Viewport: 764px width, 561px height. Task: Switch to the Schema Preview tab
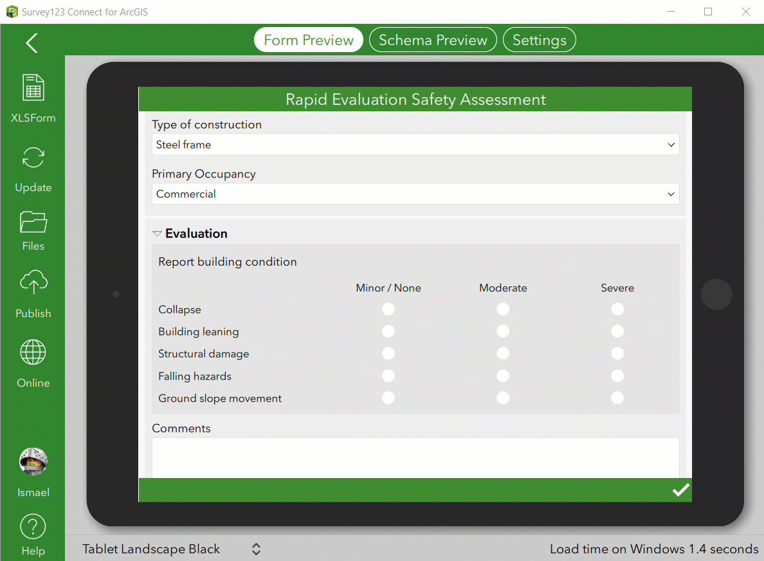(433, 40)
